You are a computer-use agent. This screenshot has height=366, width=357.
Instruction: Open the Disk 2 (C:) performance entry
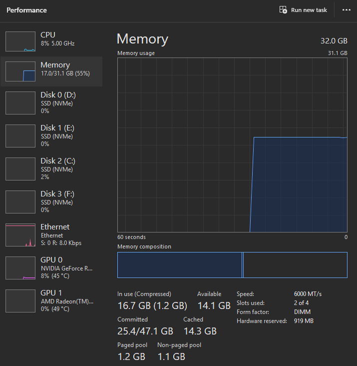51,168
